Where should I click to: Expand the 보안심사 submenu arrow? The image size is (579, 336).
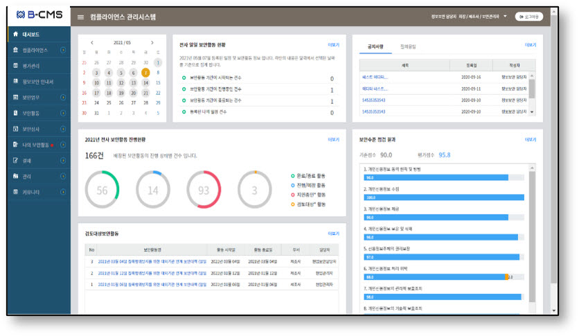[x=63, y=129]
